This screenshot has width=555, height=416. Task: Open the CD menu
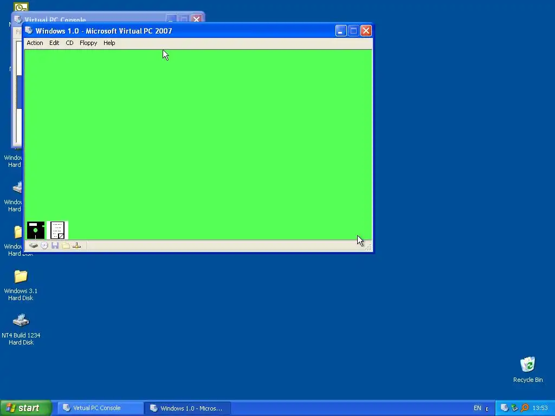coord(69,43)
